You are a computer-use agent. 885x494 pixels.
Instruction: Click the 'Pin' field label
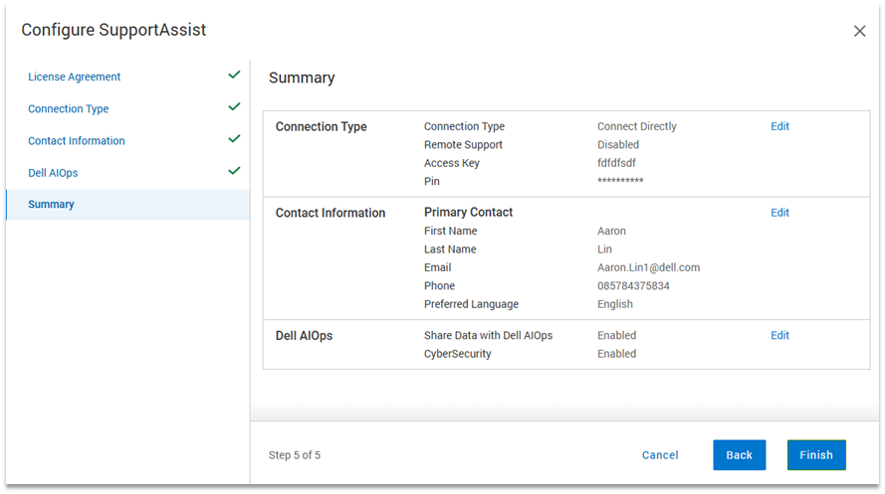coord(432,181)
